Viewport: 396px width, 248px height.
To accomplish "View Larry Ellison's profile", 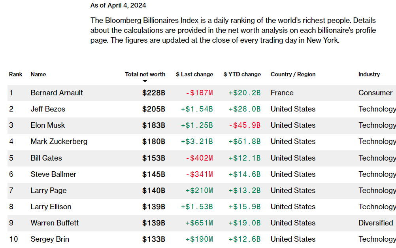I will [51, 206].
